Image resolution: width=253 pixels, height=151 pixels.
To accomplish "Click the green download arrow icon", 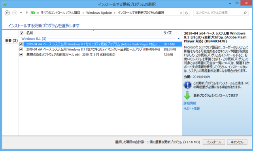I will click(x=187, y=96).
